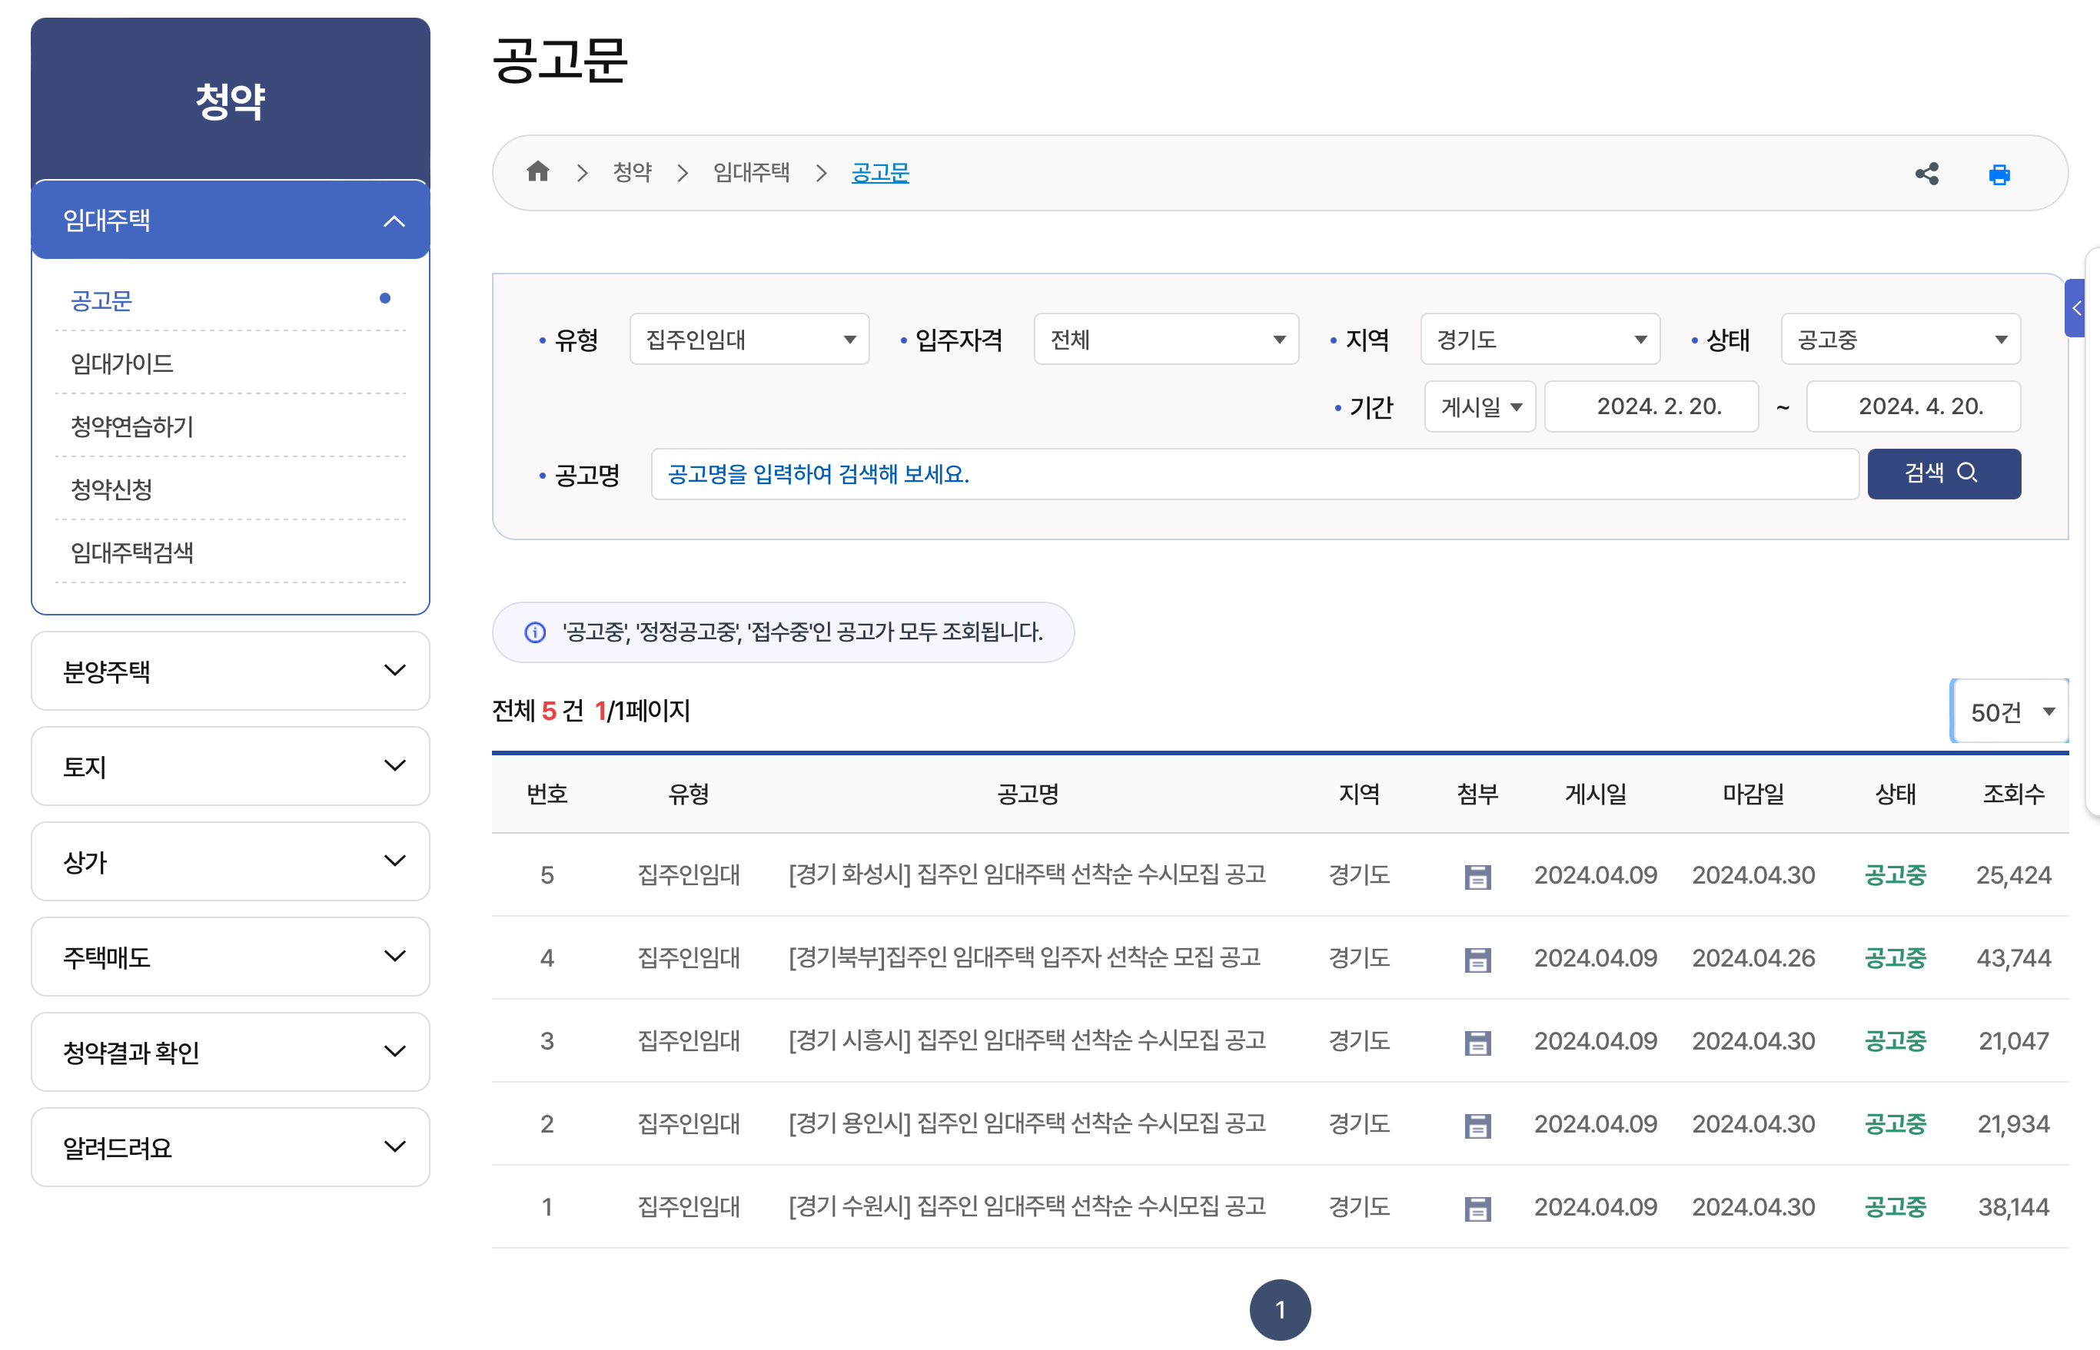Open the 유형 dropdown showing 집주인임대
Image resolution: width=2100 pixels, height=1350 pixels.
tap(749, 340)
